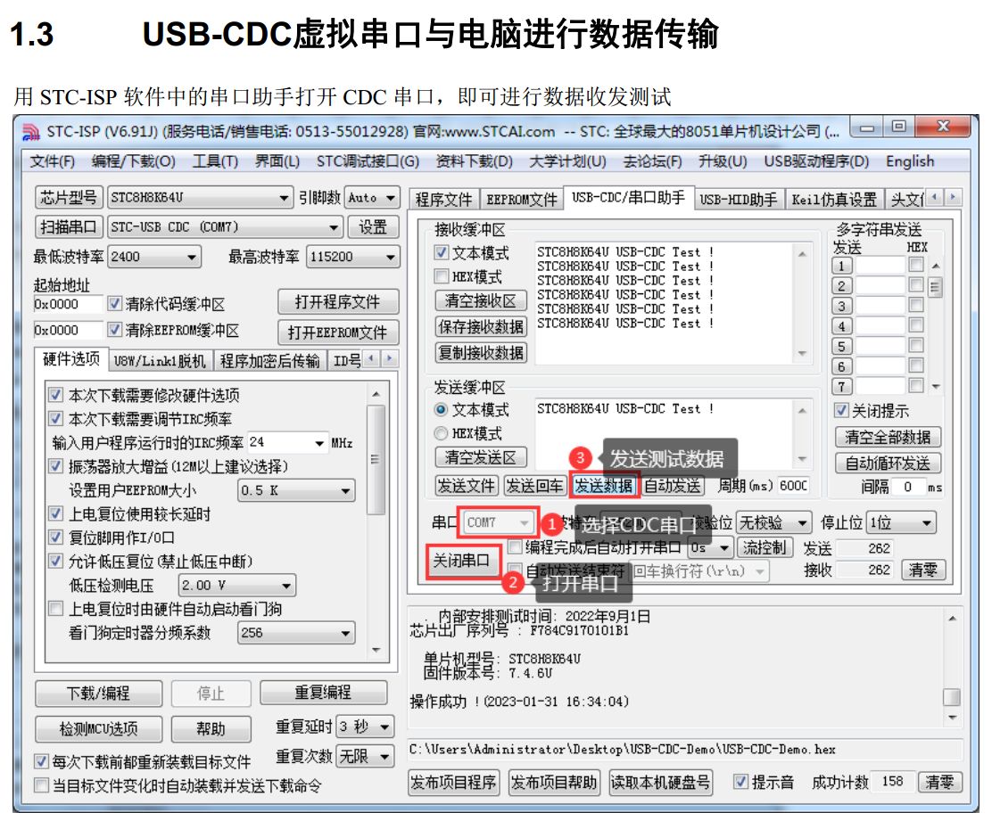Open 最低波特率 dropdown showing 2400
This screenshot has width=992, height=829.
[154, 257]
